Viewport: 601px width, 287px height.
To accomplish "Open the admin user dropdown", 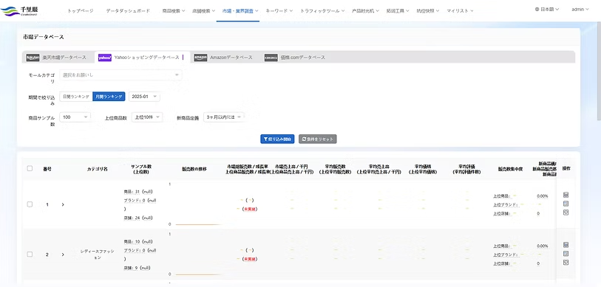I will pos(580,9).
